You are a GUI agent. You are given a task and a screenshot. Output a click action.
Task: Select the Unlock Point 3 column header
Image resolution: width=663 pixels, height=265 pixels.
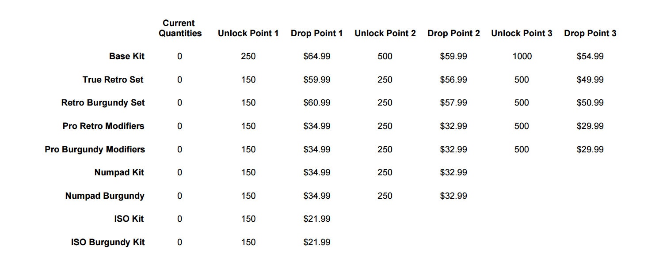pyautogui.click(x=522, y=34)
